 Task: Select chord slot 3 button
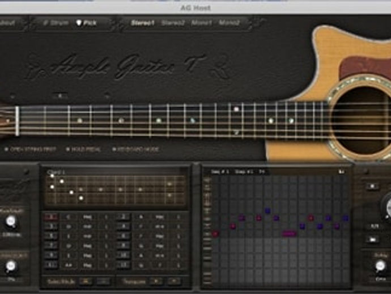(51, 226)
